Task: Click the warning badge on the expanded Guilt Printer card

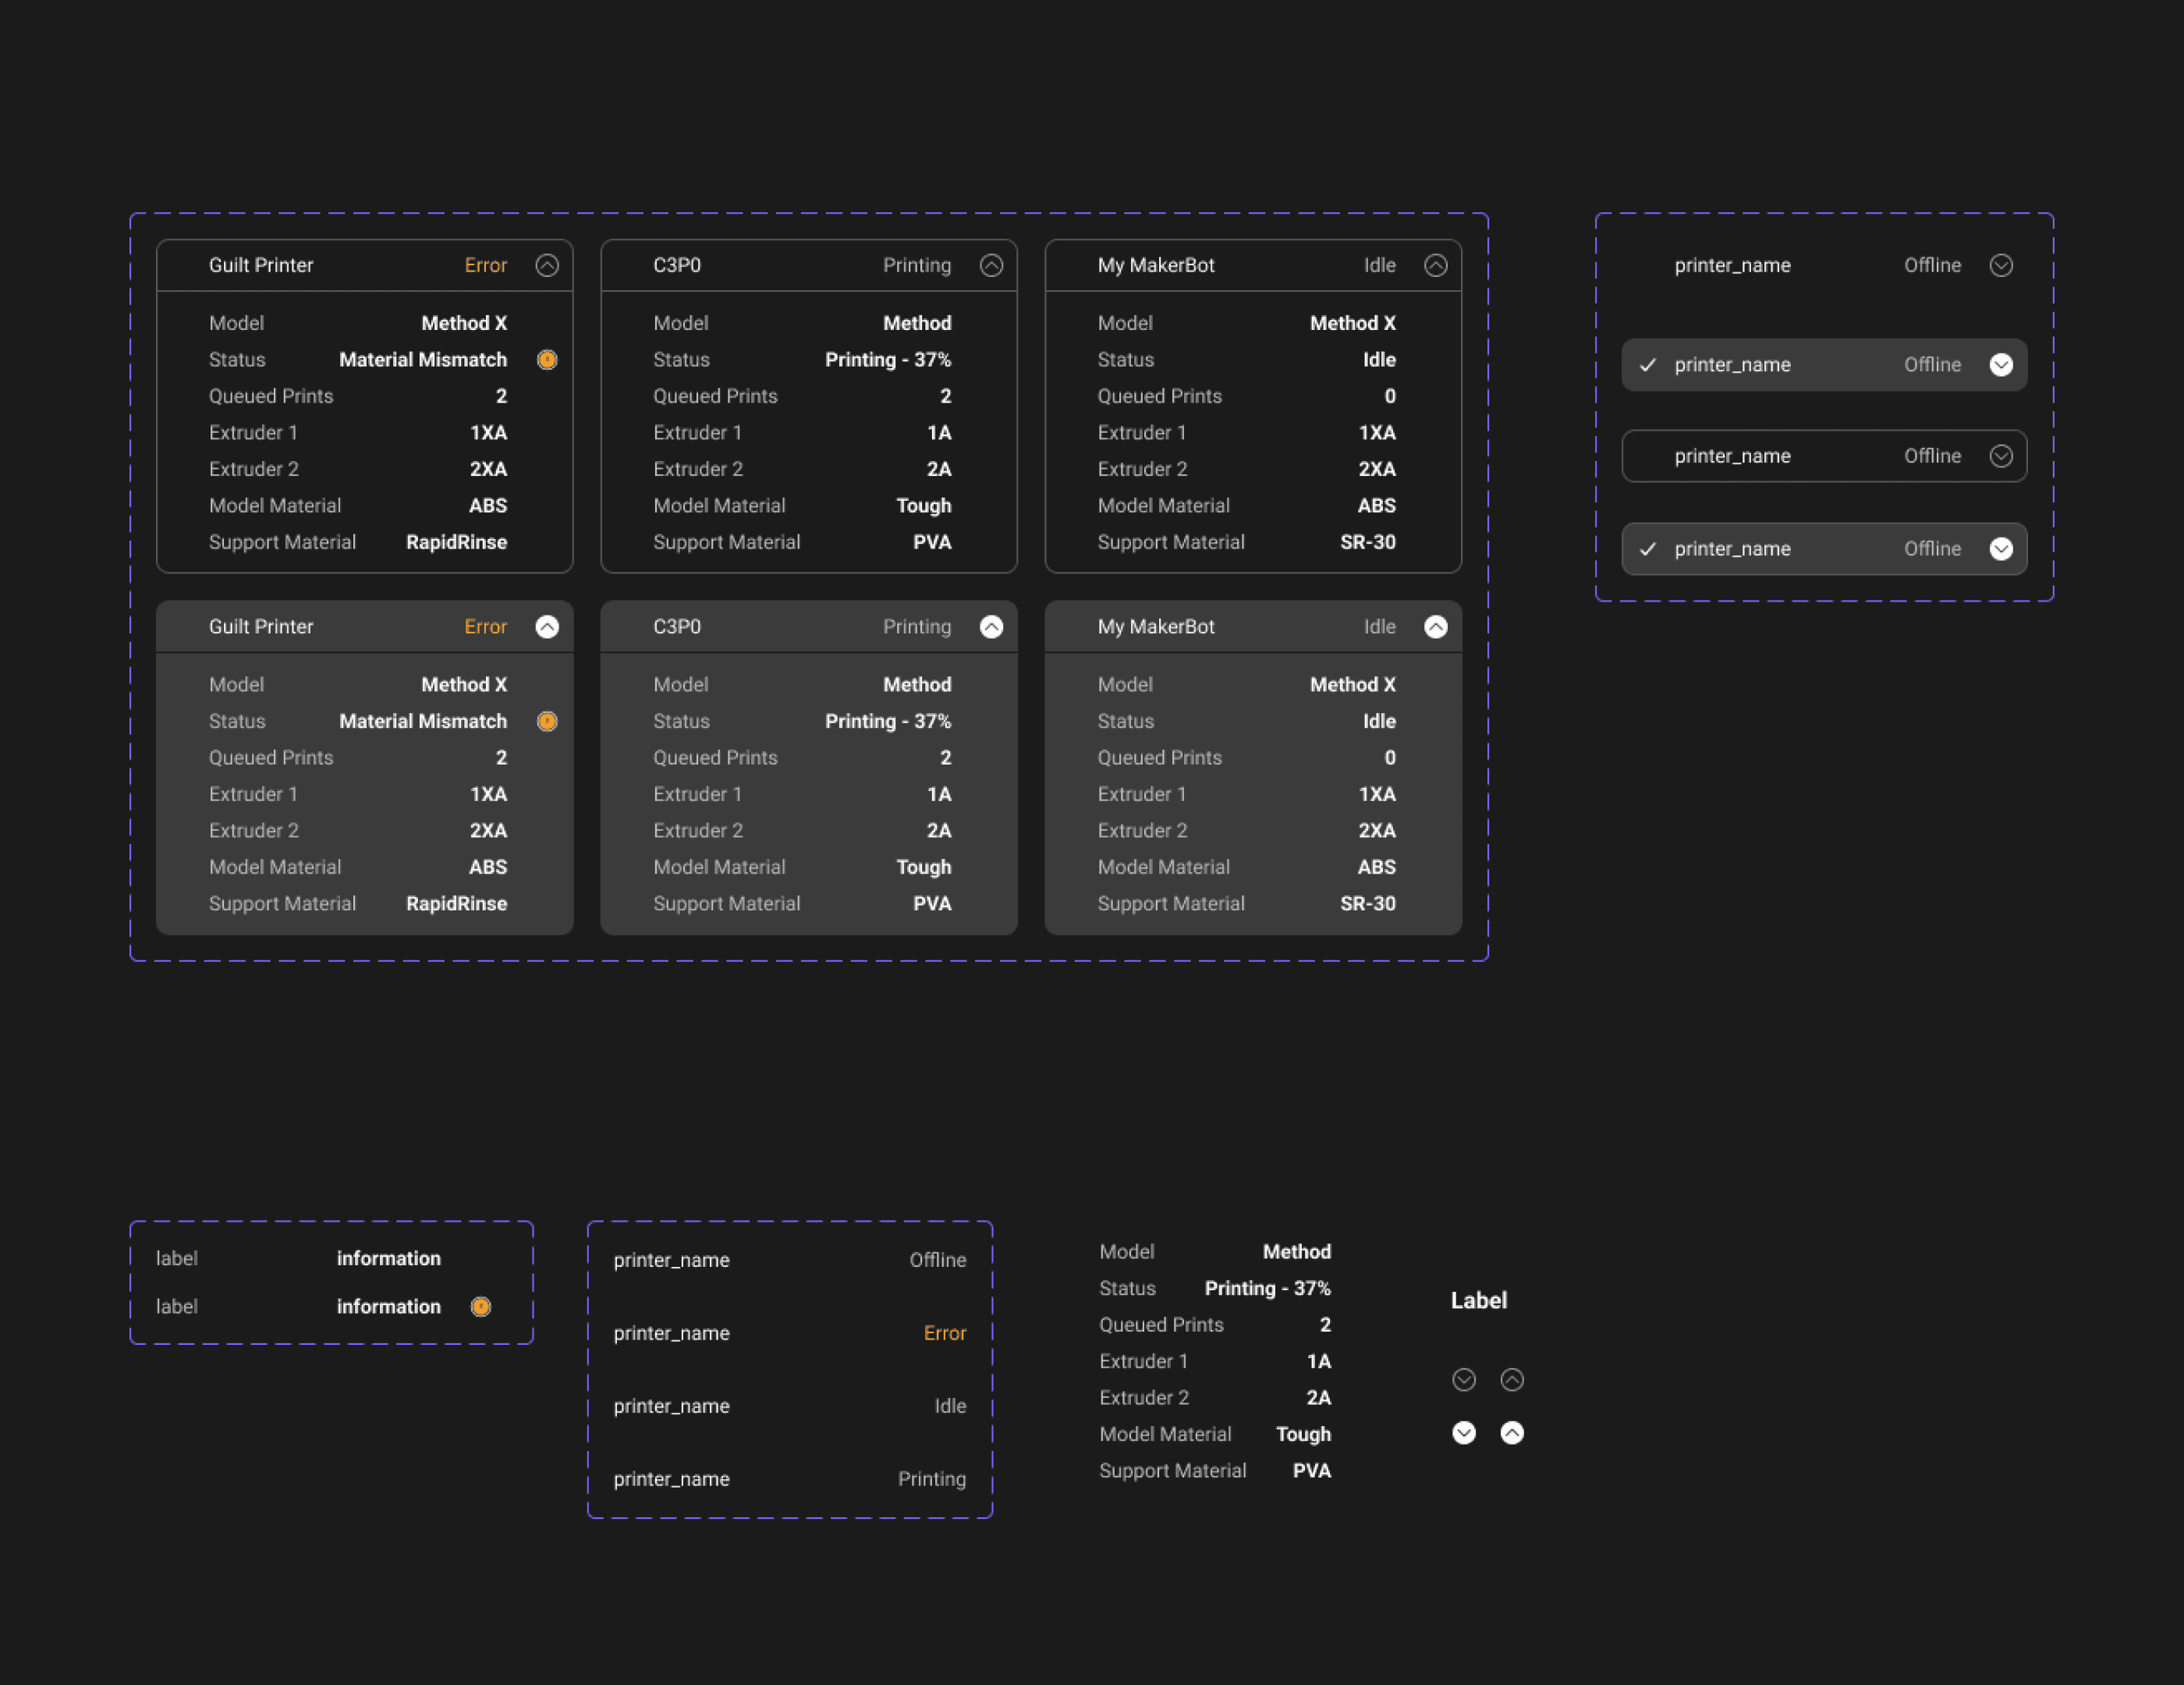Action: point(547,721)
